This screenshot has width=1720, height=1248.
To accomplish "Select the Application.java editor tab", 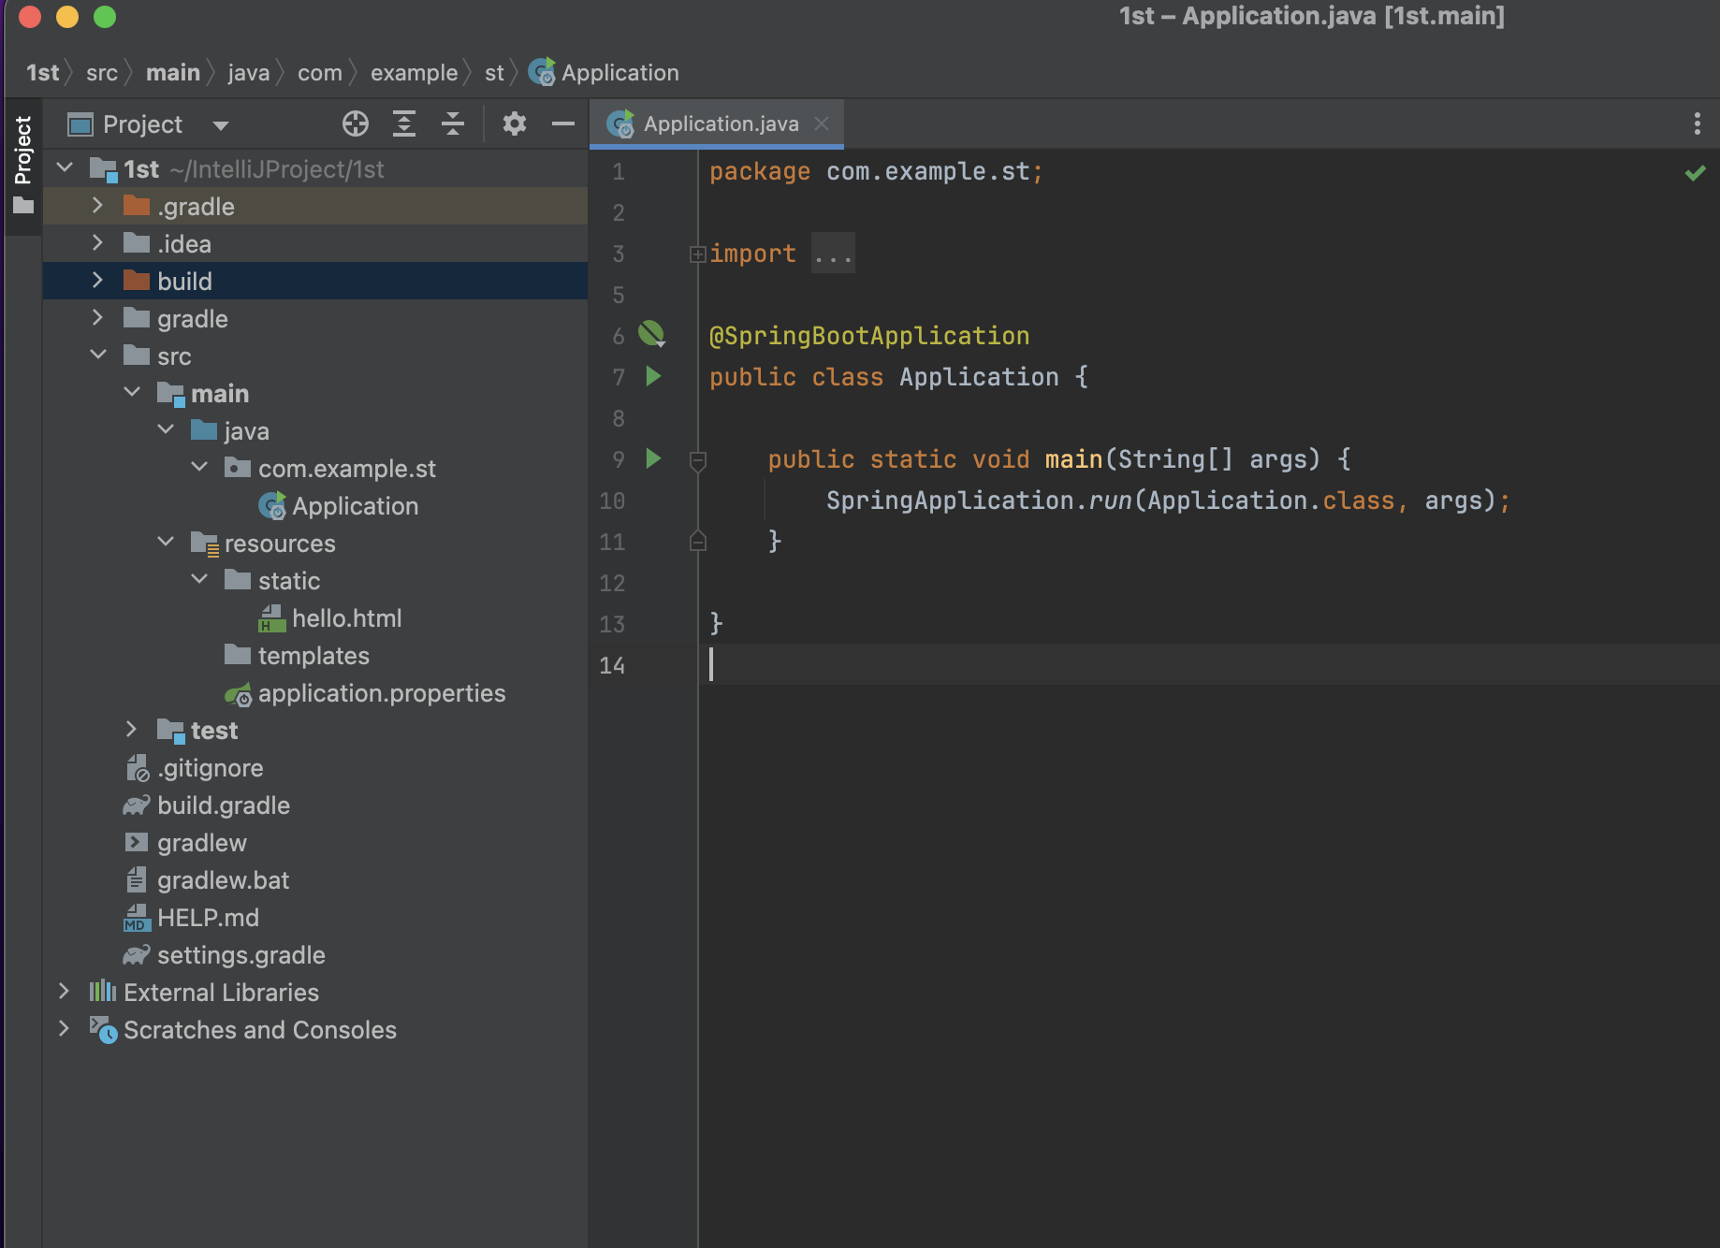I will pos(717,123).
